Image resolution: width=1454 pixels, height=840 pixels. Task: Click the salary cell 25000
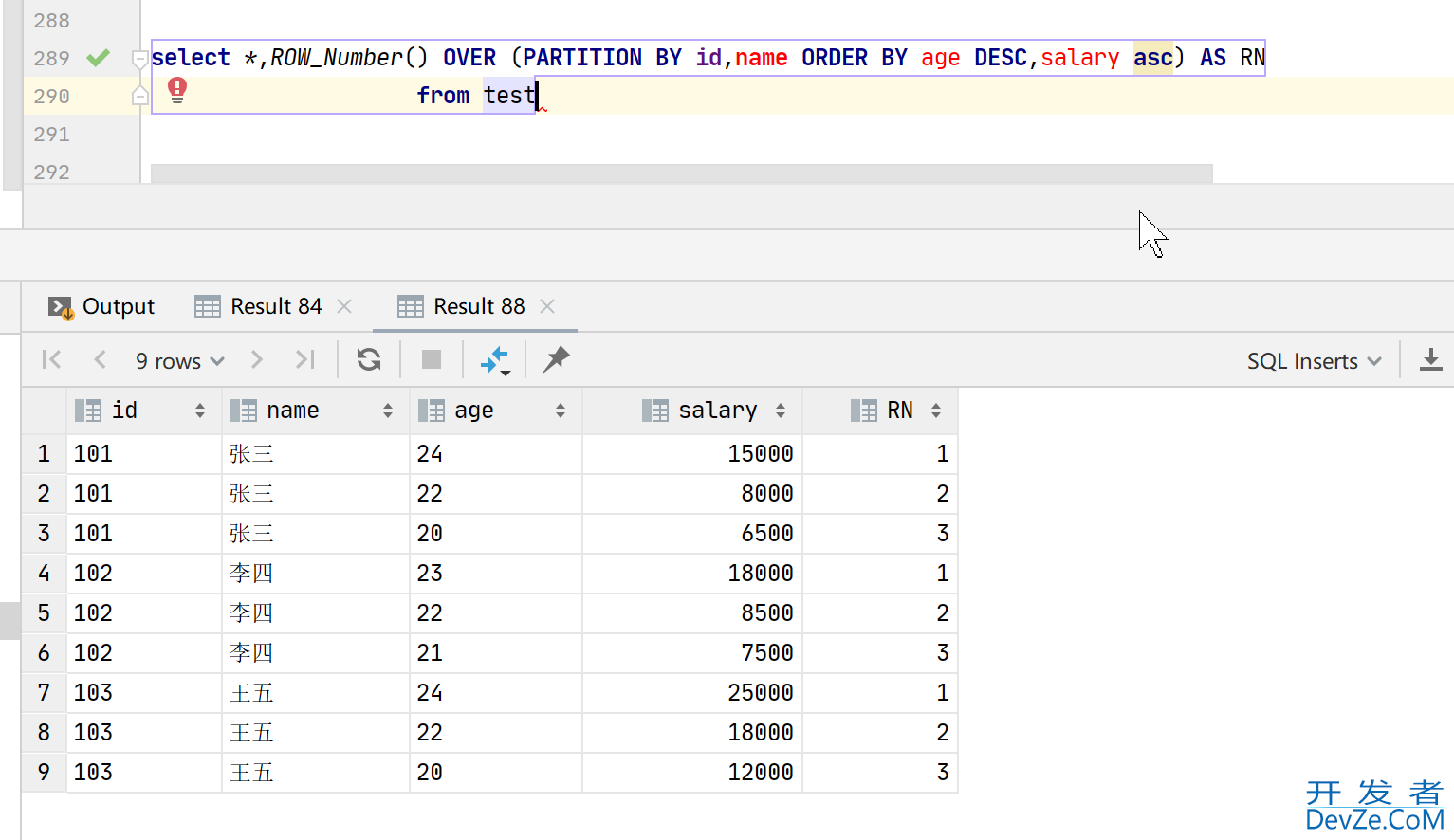click(692, 693)
